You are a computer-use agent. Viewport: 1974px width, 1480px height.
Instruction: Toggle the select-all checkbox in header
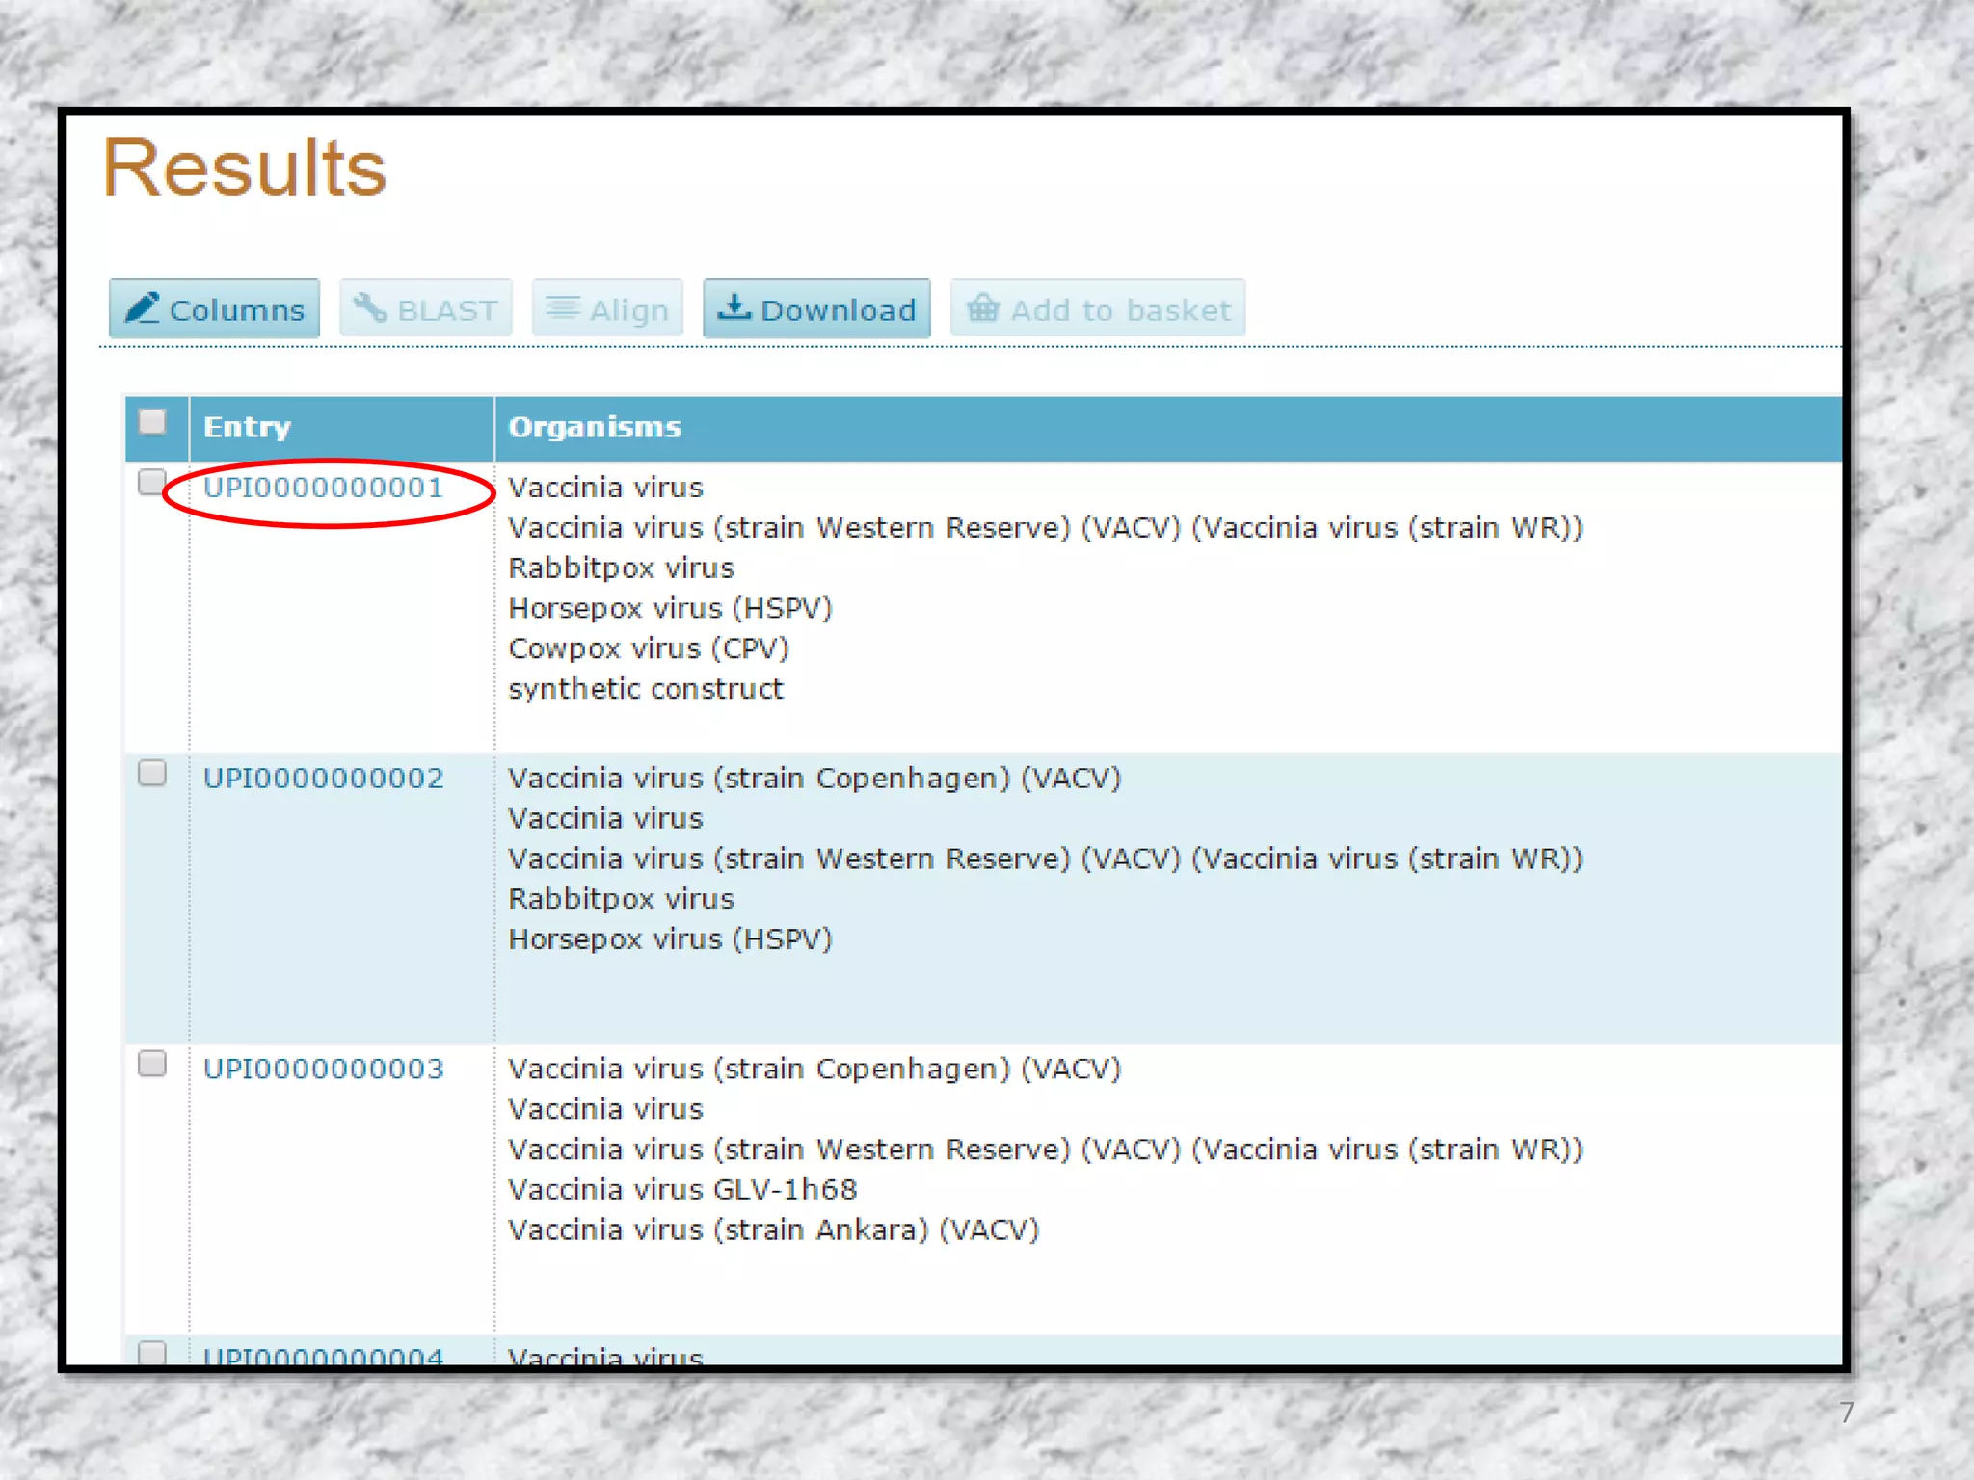click(152, 422)
